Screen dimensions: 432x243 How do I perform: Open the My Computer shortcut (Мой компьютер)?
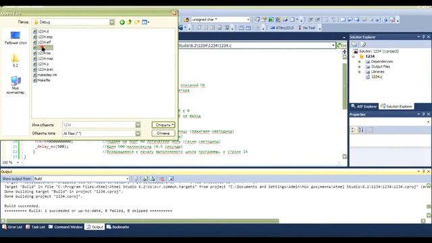(x=16, y=85)
